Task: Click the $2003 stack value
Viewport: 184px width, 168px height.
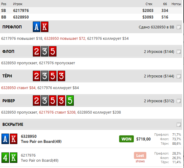Action: point(148,10)
